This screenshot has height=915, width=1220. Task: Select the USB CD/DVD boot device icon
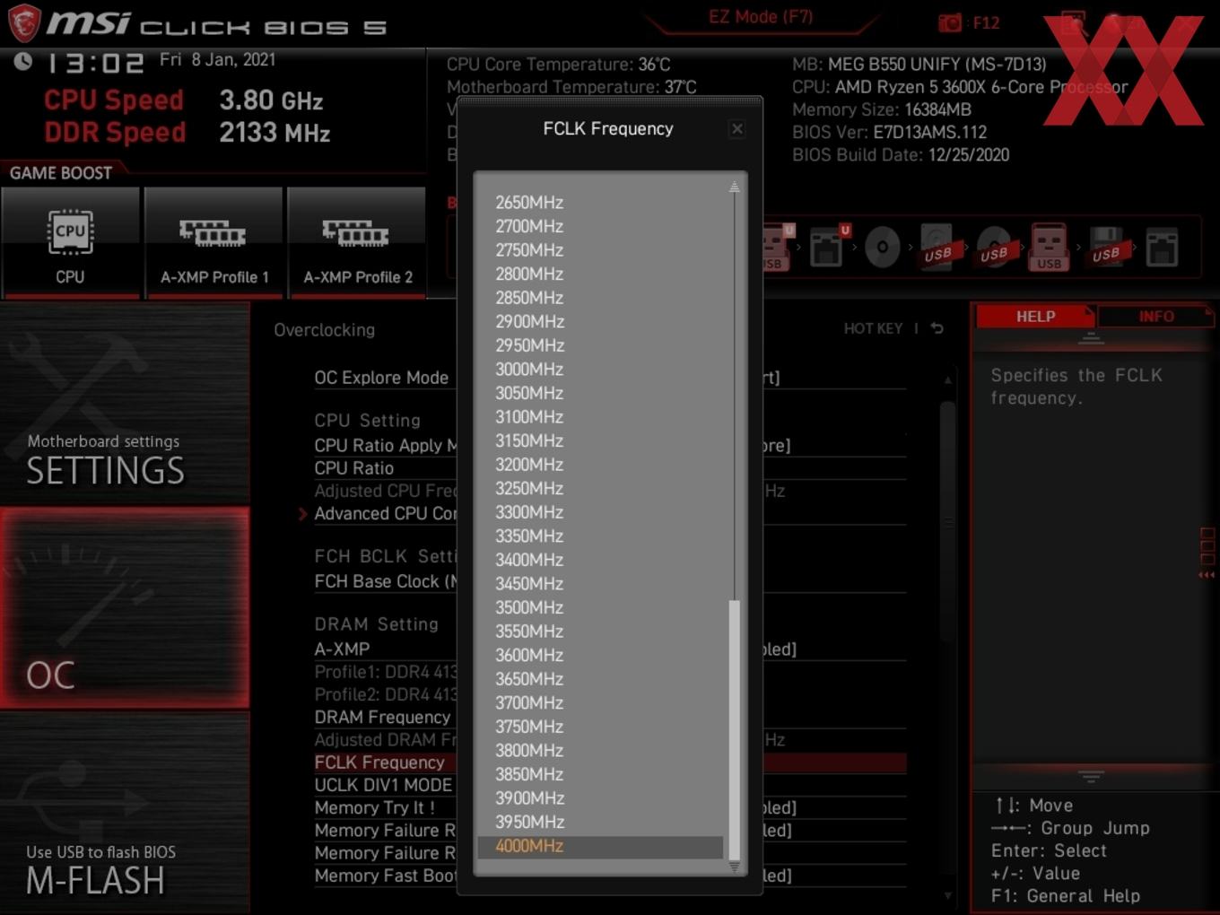(994, 247)
